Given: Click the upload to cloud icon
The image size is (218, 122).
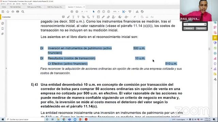Looking at the screenshot, I should 13,12.
